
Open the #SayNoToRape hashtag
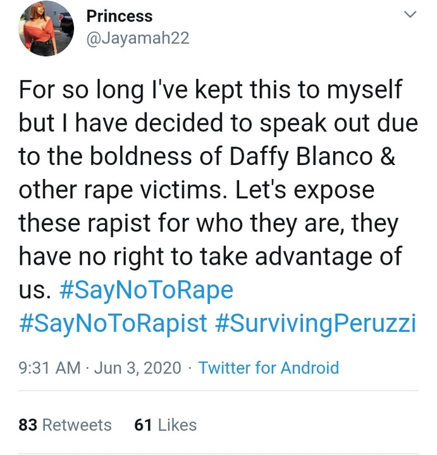point(146,291)
